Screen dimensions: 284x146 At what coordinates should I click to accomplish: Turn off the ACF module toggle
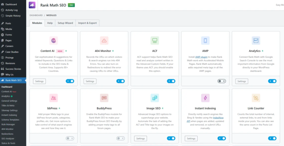pos(171,81)
